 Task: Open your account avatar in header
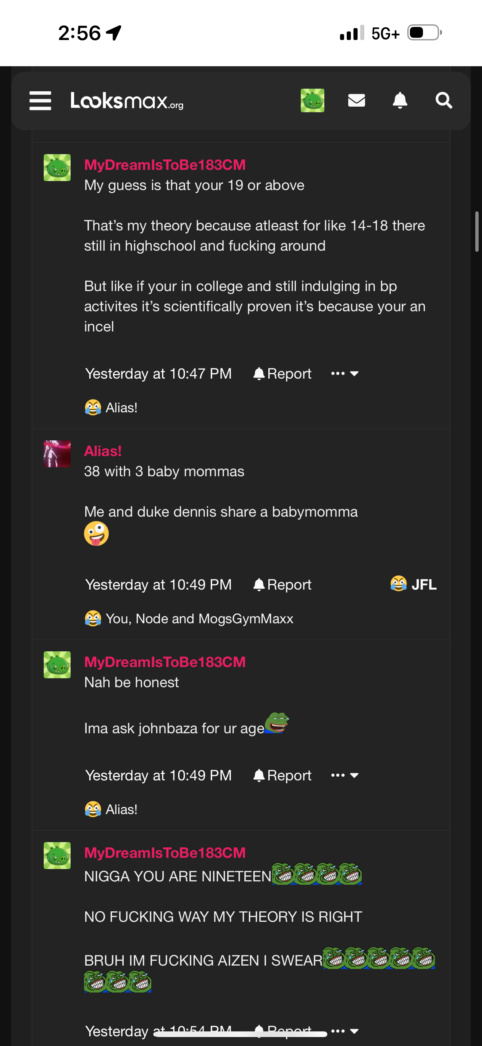pos(312,100)
